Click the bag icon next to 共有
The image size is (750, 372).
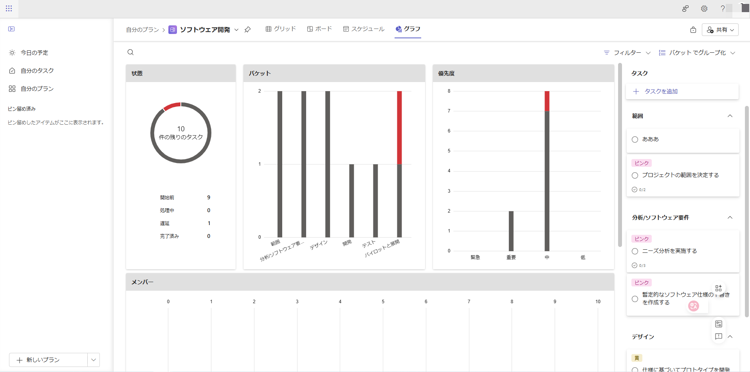693,30
